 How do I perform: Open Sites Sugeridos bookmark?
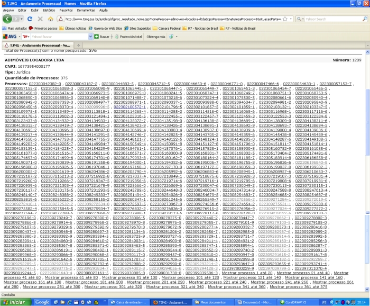[137, 29]
